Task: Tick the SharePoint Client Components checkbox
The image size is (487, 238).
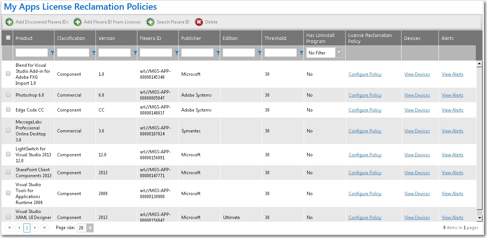Action: coord(8,172)
